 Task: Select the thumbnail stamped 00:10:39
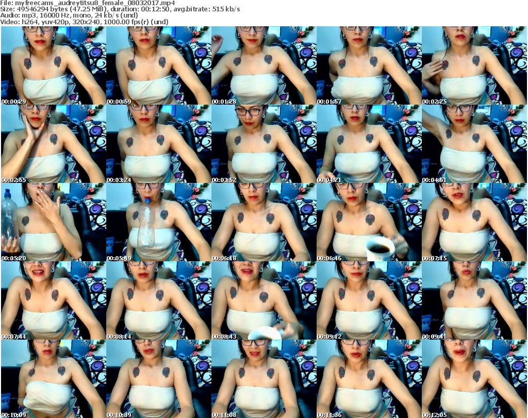coord(159,379)
